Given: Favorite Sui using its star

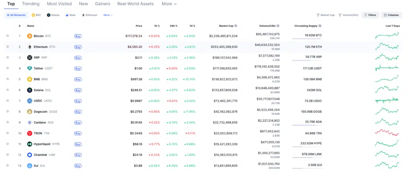Looking at the screenshot, I should [x=8, y=165].
